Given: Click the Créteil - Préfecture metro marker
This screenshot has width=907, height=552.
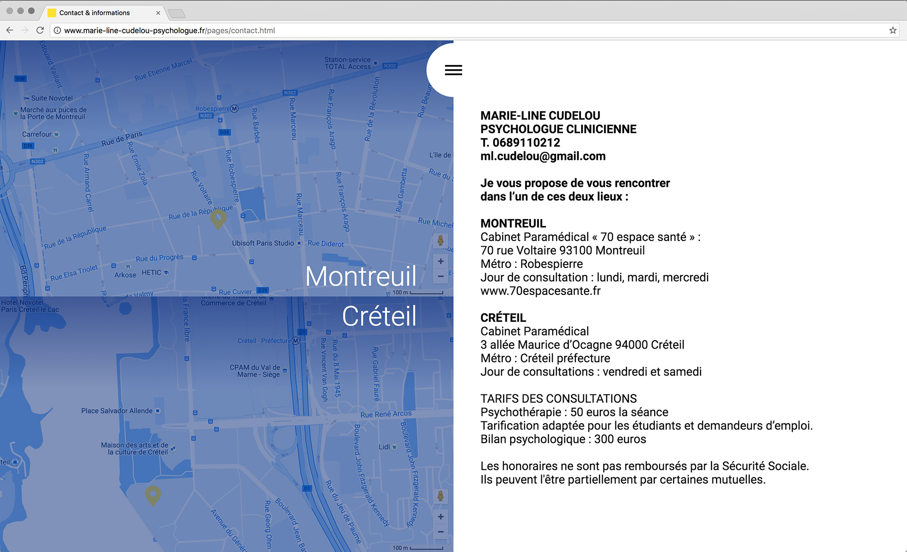Looking at the screenshot, I should pyautogui.click(x=296, y=341).
